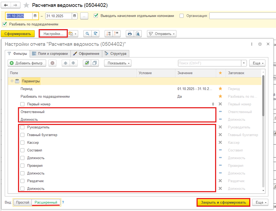The image size is (276, 211).
Task: Click star icon in Разбивать по подразделениям row
Action: [x=220, y=96]
